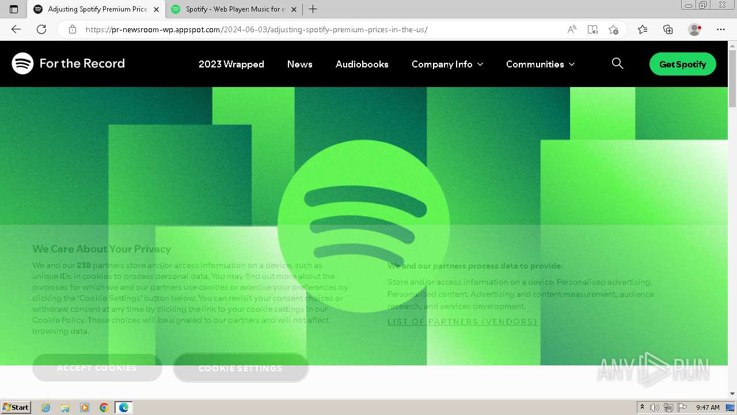Open a new browser tab
The height and width of the screenshot is (415, 737).
pyautogui.click(x=313, y=9)
